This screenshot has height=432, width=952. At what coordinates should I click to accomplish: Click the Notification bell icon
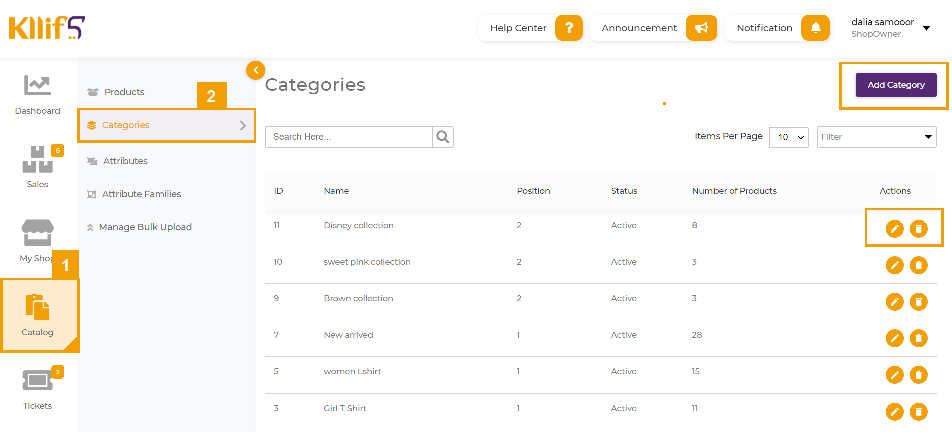click(815, 28)
